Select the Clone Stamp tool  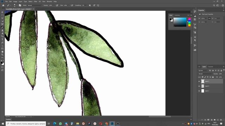2,30
